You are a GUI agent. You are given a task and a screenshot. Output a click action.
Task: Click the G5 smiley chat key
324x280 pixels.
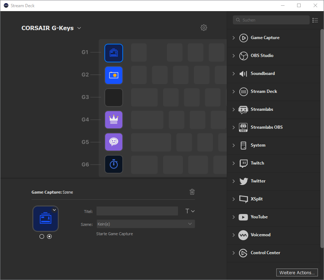point(114,142)
